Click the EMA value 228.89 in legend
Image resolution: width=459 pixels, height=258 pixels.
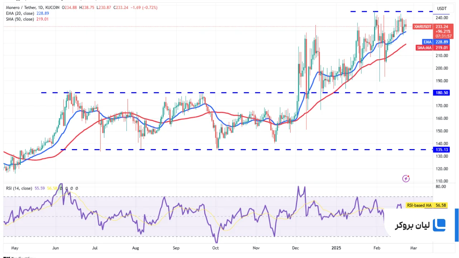click(x=43, y=13)
